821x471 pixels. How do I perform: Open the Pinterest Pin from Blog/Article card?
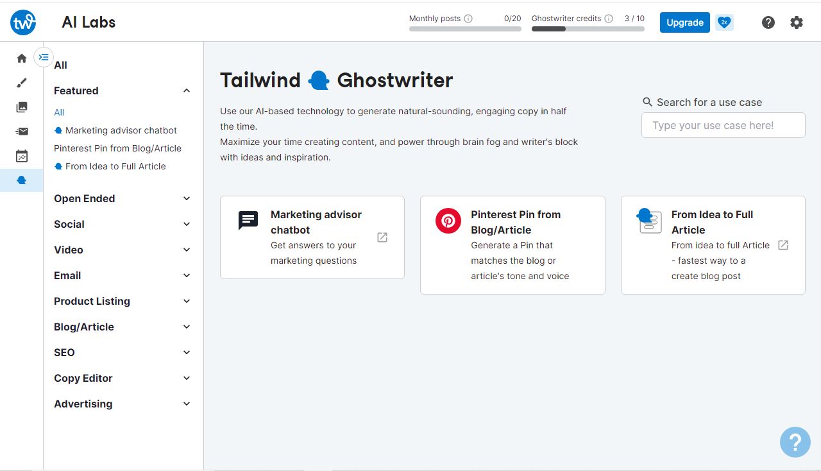[512, 245]
